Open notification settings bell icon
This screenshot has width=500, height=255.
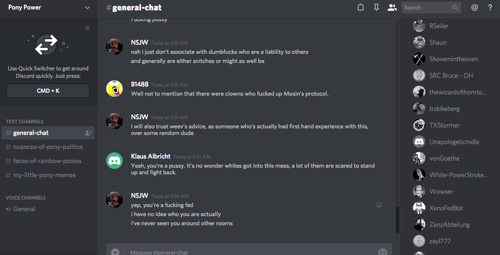pos(361,7)
